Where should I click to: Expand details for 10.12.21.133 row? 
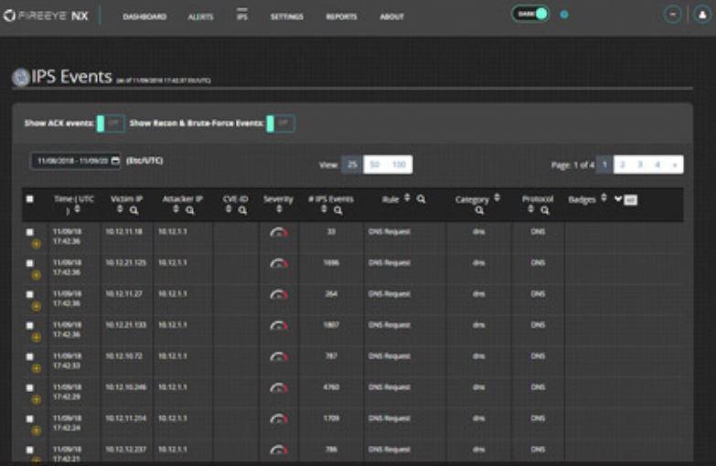[36, 337]
